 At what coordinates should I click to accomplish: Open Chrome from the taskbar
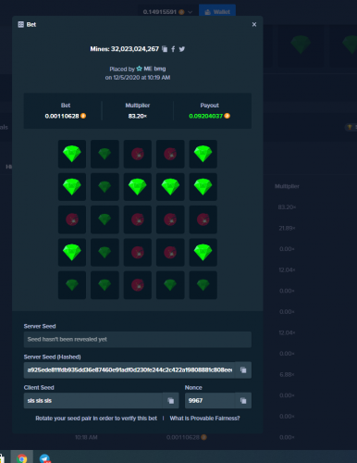(x=21, y=458)
